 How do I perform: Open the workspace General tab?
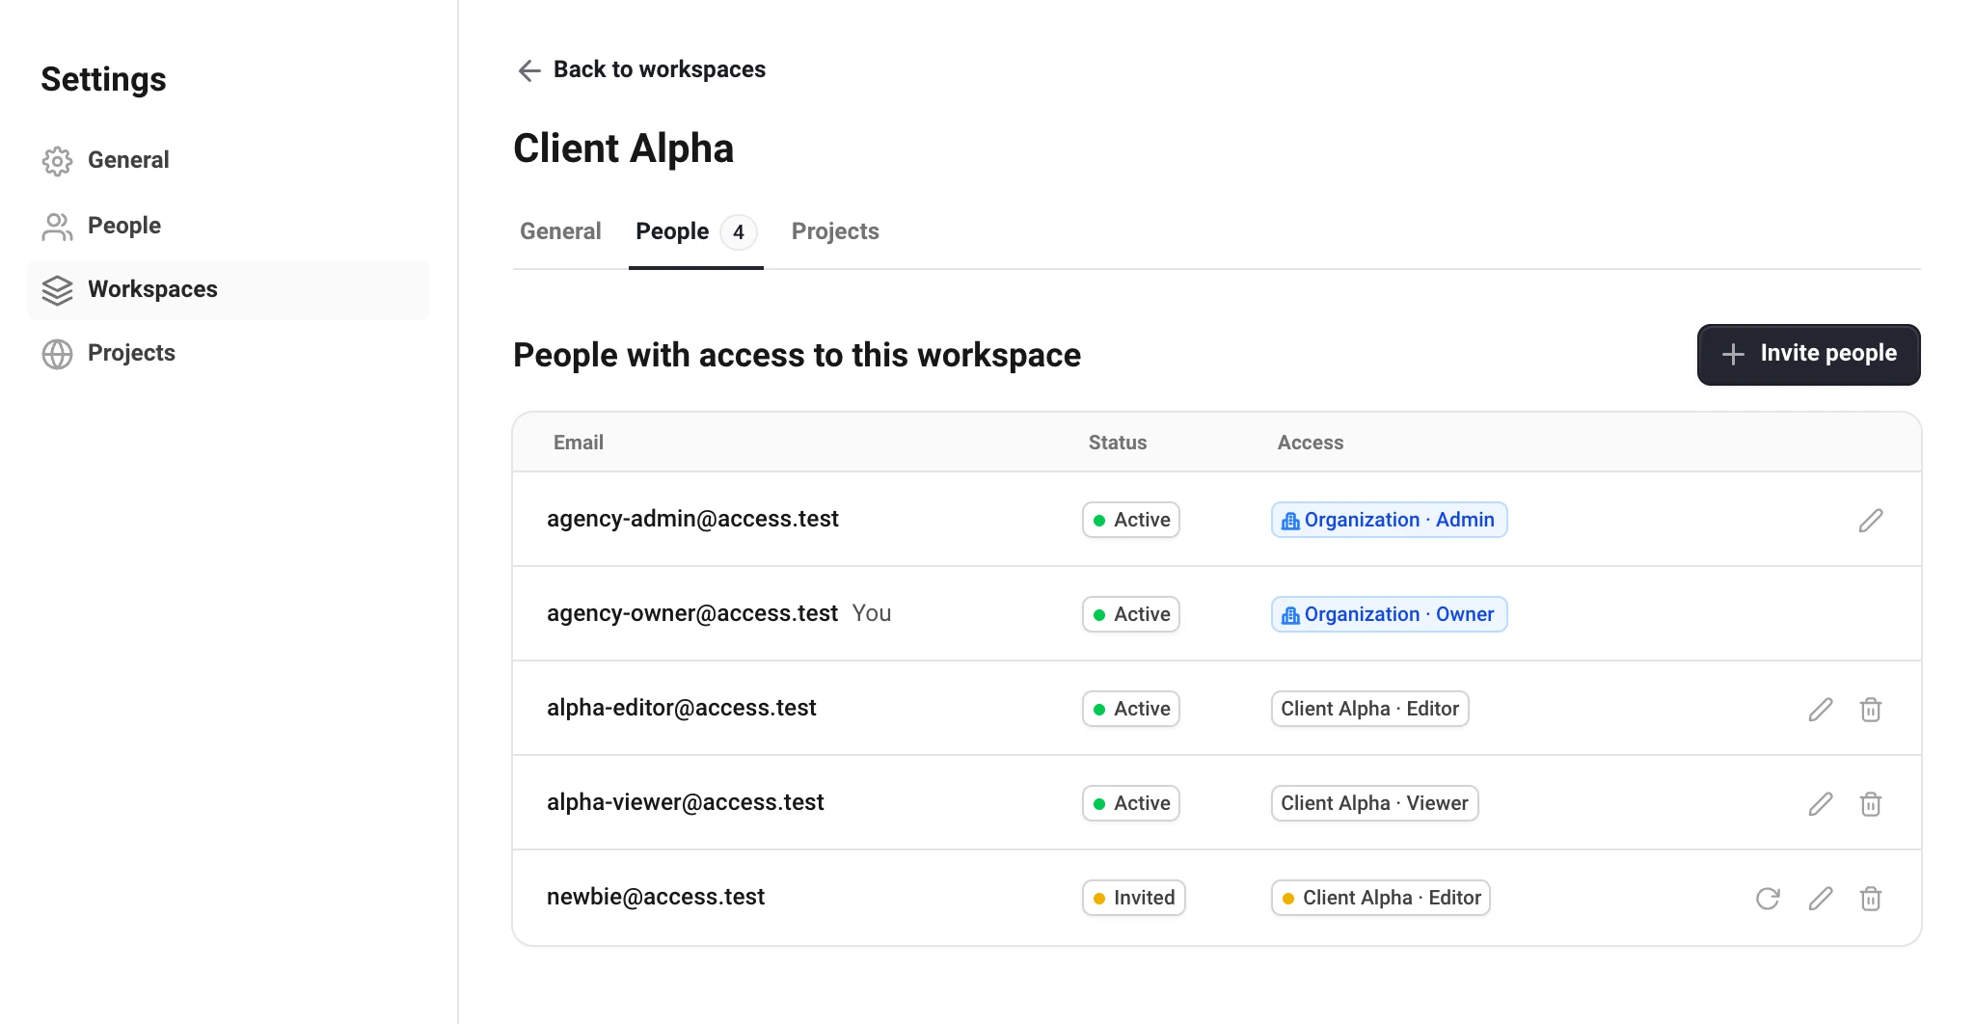click(x=560, y=231)
